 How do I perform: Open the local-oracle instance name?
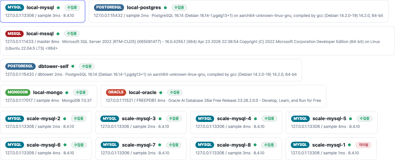tap(143, 92)
